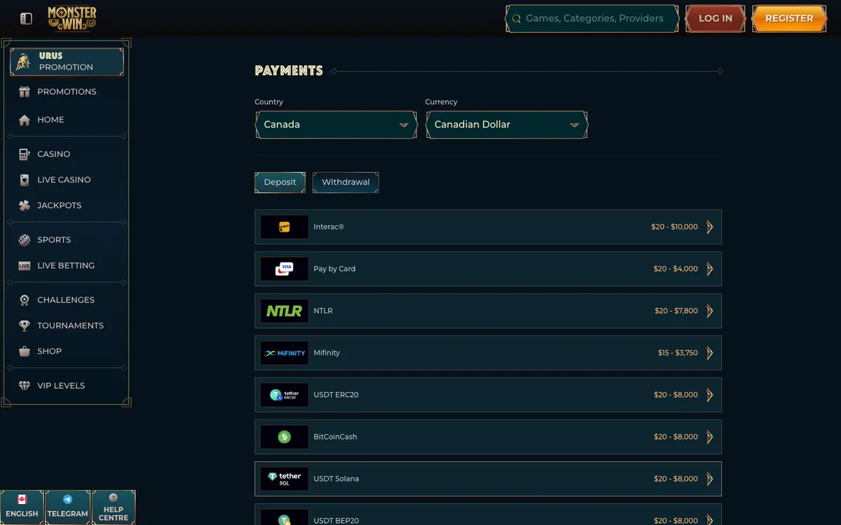Click the BitCoinCash method name
This screenshot has width=841, height=525.
[x=335, y=437]
